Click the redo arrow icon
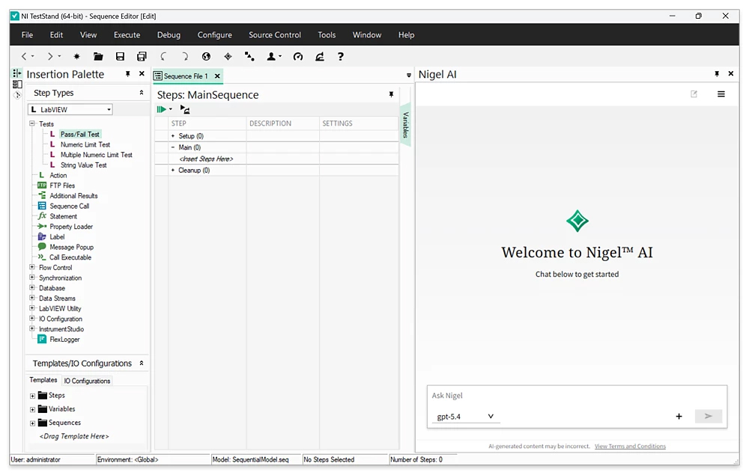Screen dimensions: 749x475 point(185,56)
